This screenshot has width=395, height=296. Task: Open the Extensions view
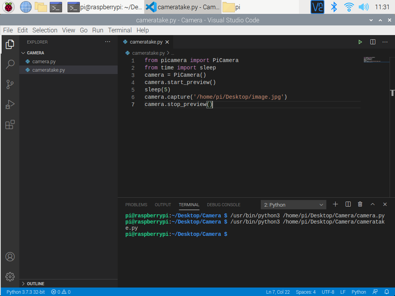(10, 124)
